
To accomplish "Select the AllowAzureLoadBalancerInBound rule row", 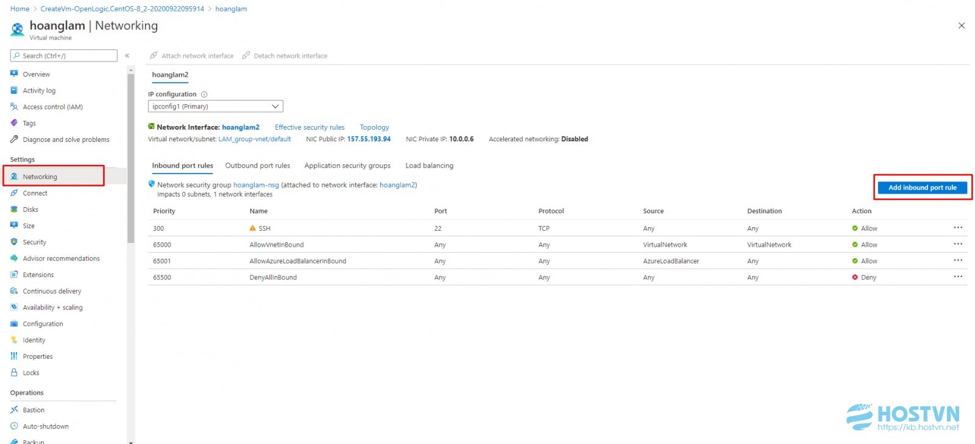I will [x=557, y=261].
